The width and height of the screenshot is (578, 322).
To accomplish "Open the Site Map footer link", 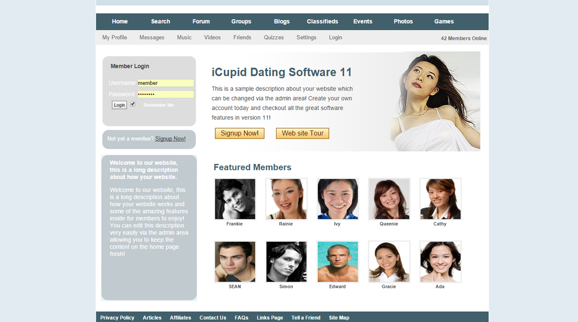I will coord(339,318).
